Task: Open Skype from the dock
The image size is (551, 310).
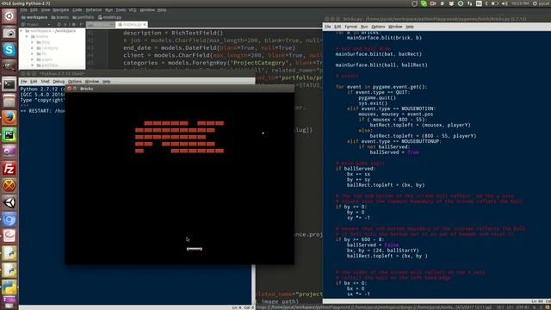Action: pyautogui.click(x=9, y=50)
